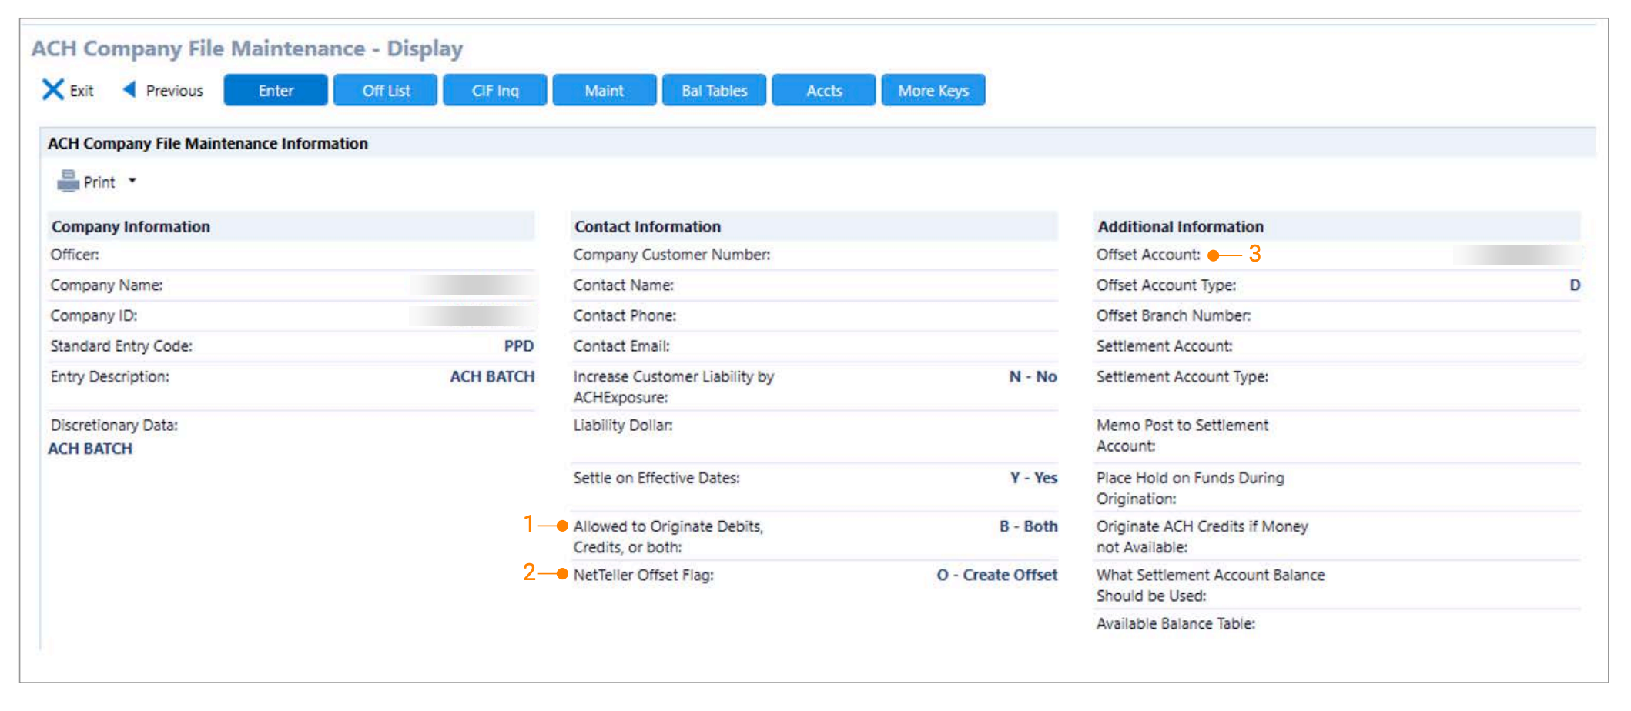Click the 'B - Both' origination value
The image size is (1631, 711).
(1028, 526)
